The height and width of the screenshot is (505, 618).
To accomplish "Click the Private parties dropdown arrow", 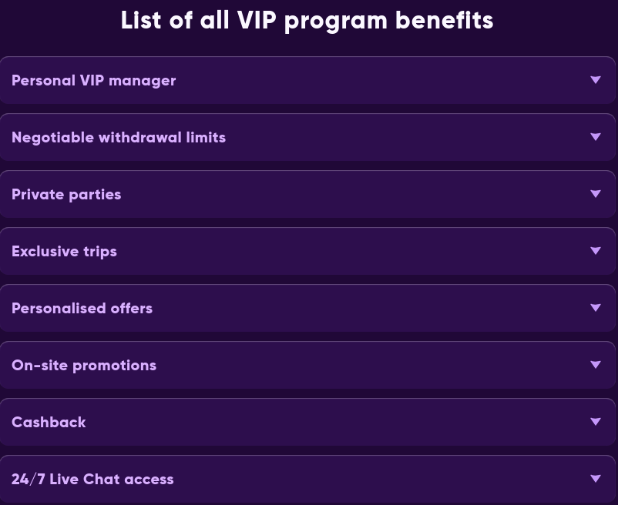I will pos(595,193).
